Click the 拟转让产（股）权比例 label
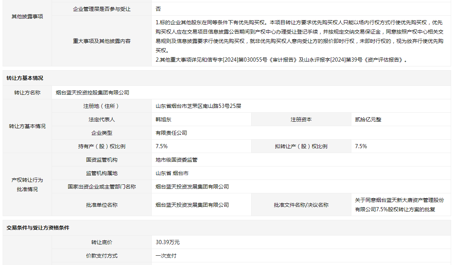Viewport: 453px width, 265px height. pyautogui.click(x=301, y=146)
